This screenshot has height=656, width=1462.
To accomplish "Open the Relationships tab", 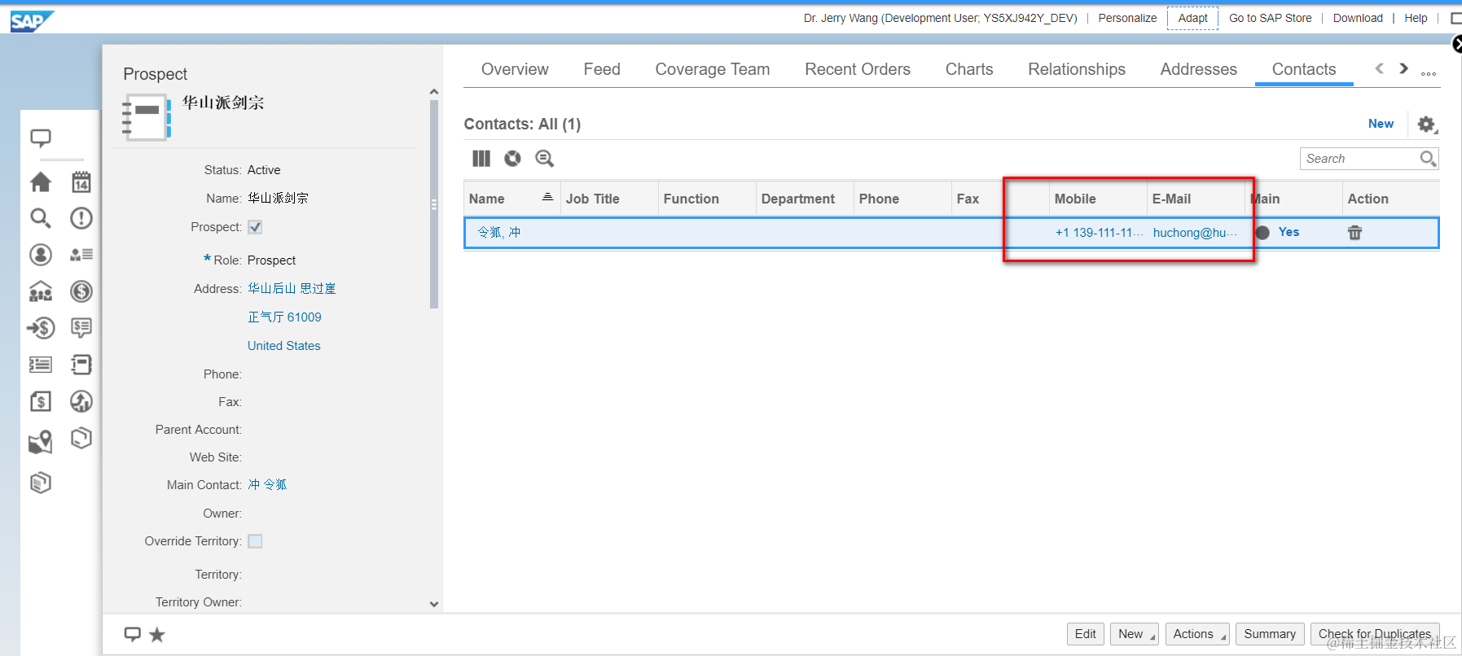I will click(1077, 69).
